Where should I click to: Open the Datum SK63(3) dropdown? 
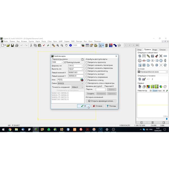[x=70, y=83]
